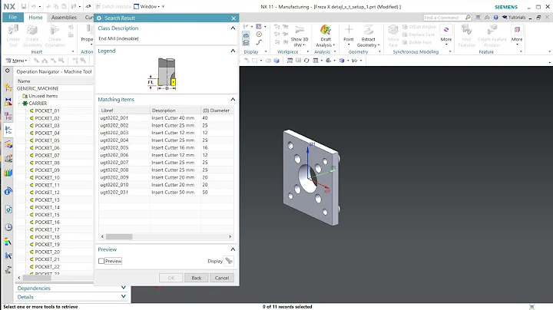Click the Matching Items horizontal scrollbar thumb

(x=119, y=237)
